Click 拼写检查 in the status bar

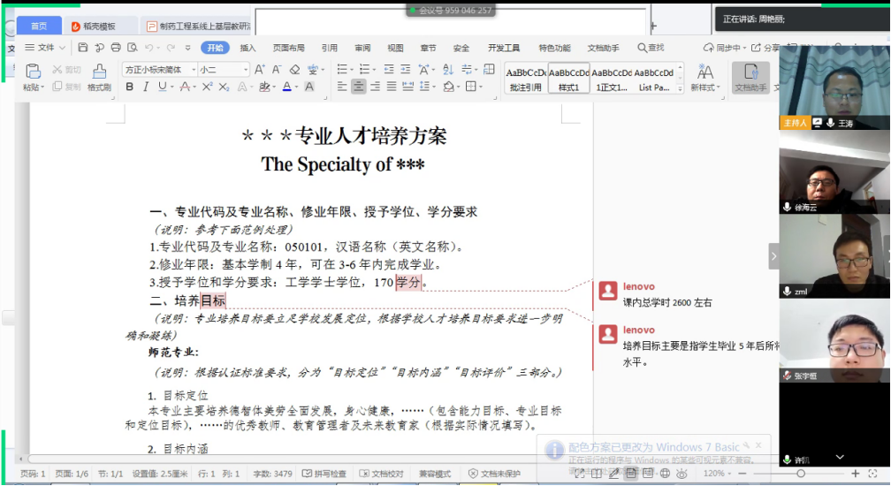coord(324,474)
